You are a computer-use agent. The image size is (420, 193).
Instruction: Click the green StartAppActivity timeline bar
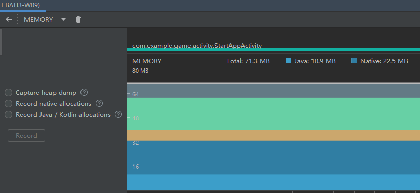click(274, 49)
